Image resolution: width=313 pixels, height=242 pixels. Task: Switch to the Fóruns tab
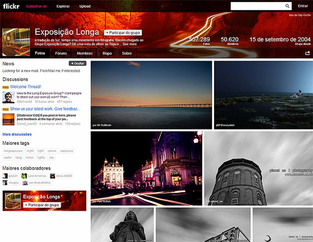tap(61, 53)
